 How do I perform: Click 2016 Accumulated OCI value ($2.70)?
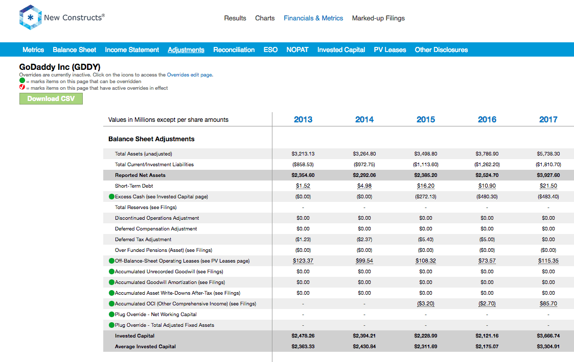(x=487, y=303)
